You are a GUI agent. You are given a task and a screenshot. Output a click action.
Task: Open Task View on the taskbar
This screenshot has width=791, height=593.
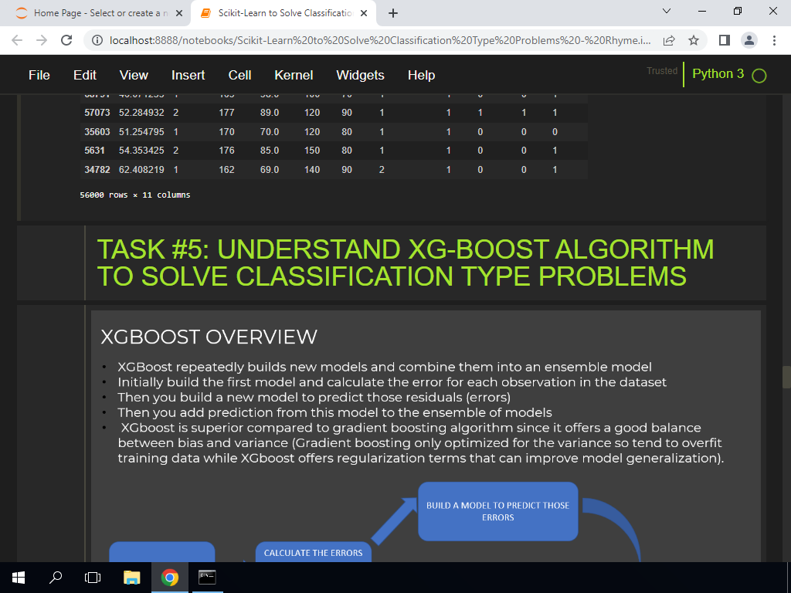click(x=93, y=578)
